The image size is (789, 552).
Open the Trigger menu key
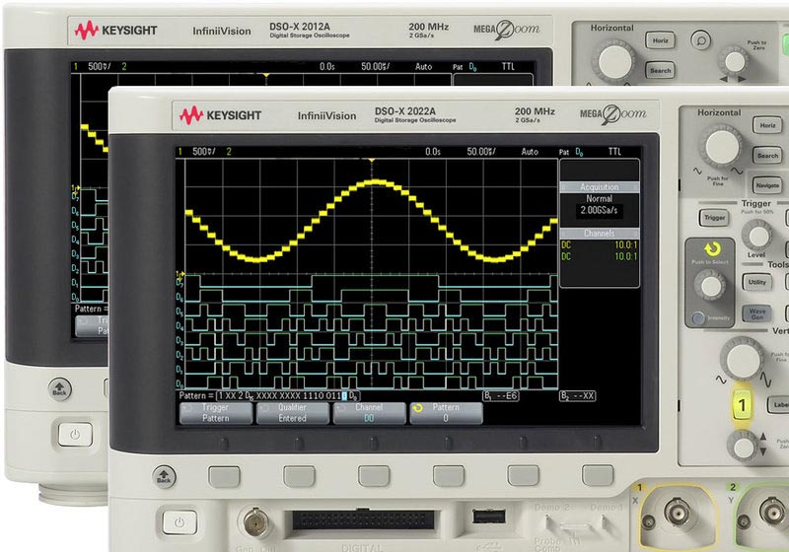(x=714, y=217)
